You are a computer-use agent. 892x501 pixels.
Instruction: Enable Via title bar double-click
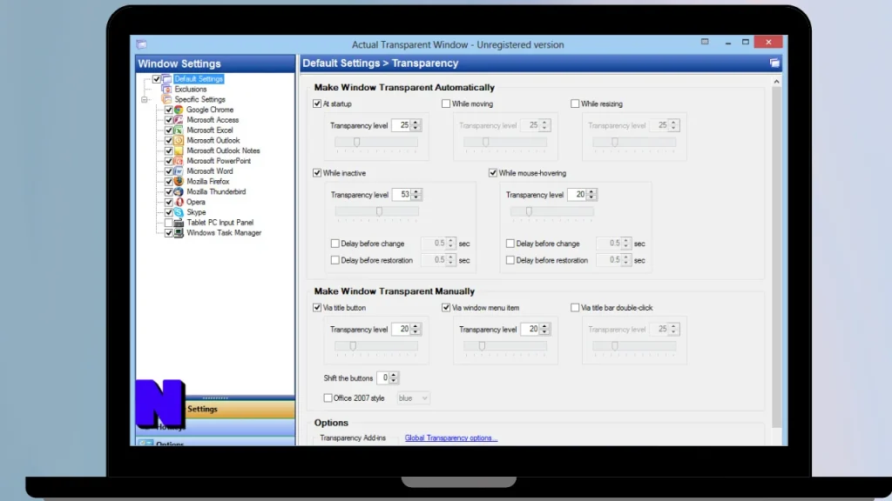coord(575,308)
